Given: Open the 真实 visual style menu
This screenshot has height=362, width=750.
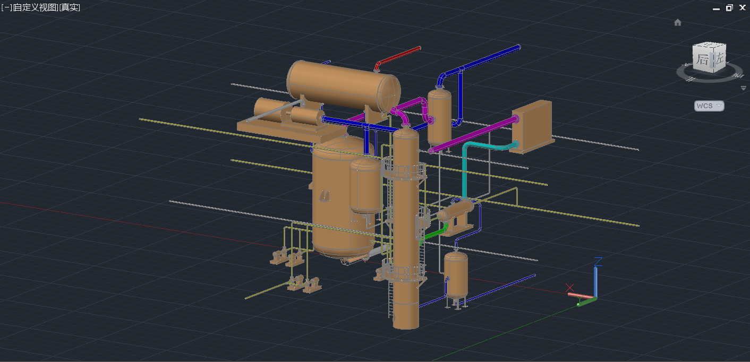Looking at the screenshot, I should point(70,7).
